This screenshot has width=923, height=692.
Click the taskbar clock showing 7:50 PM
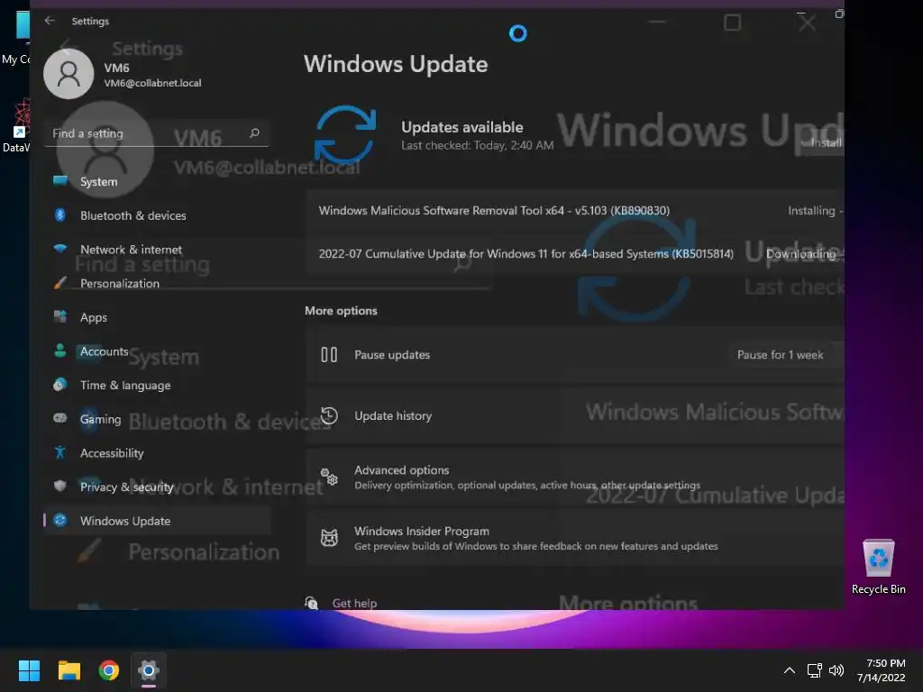(x=882, y=670)
